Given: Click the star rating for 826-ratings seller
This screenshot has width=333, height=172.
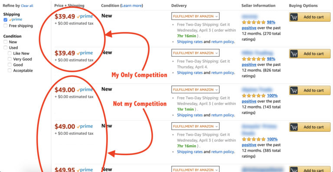Looking at the screenshot, I should [x=254, y=59].
